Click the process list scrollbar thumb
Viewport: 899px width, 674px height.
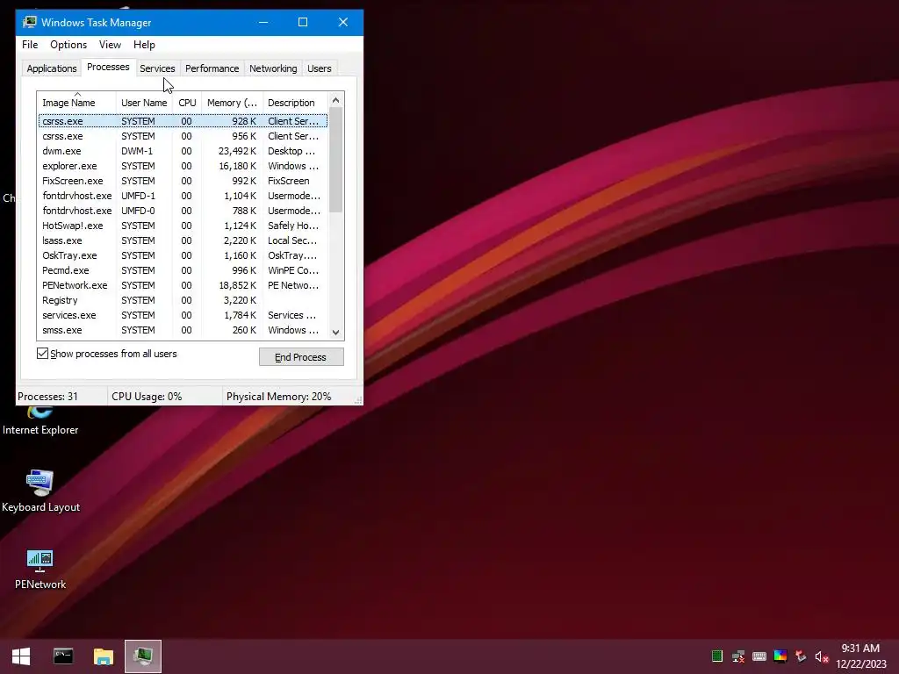pyautogui.click(x=336, y=160)
